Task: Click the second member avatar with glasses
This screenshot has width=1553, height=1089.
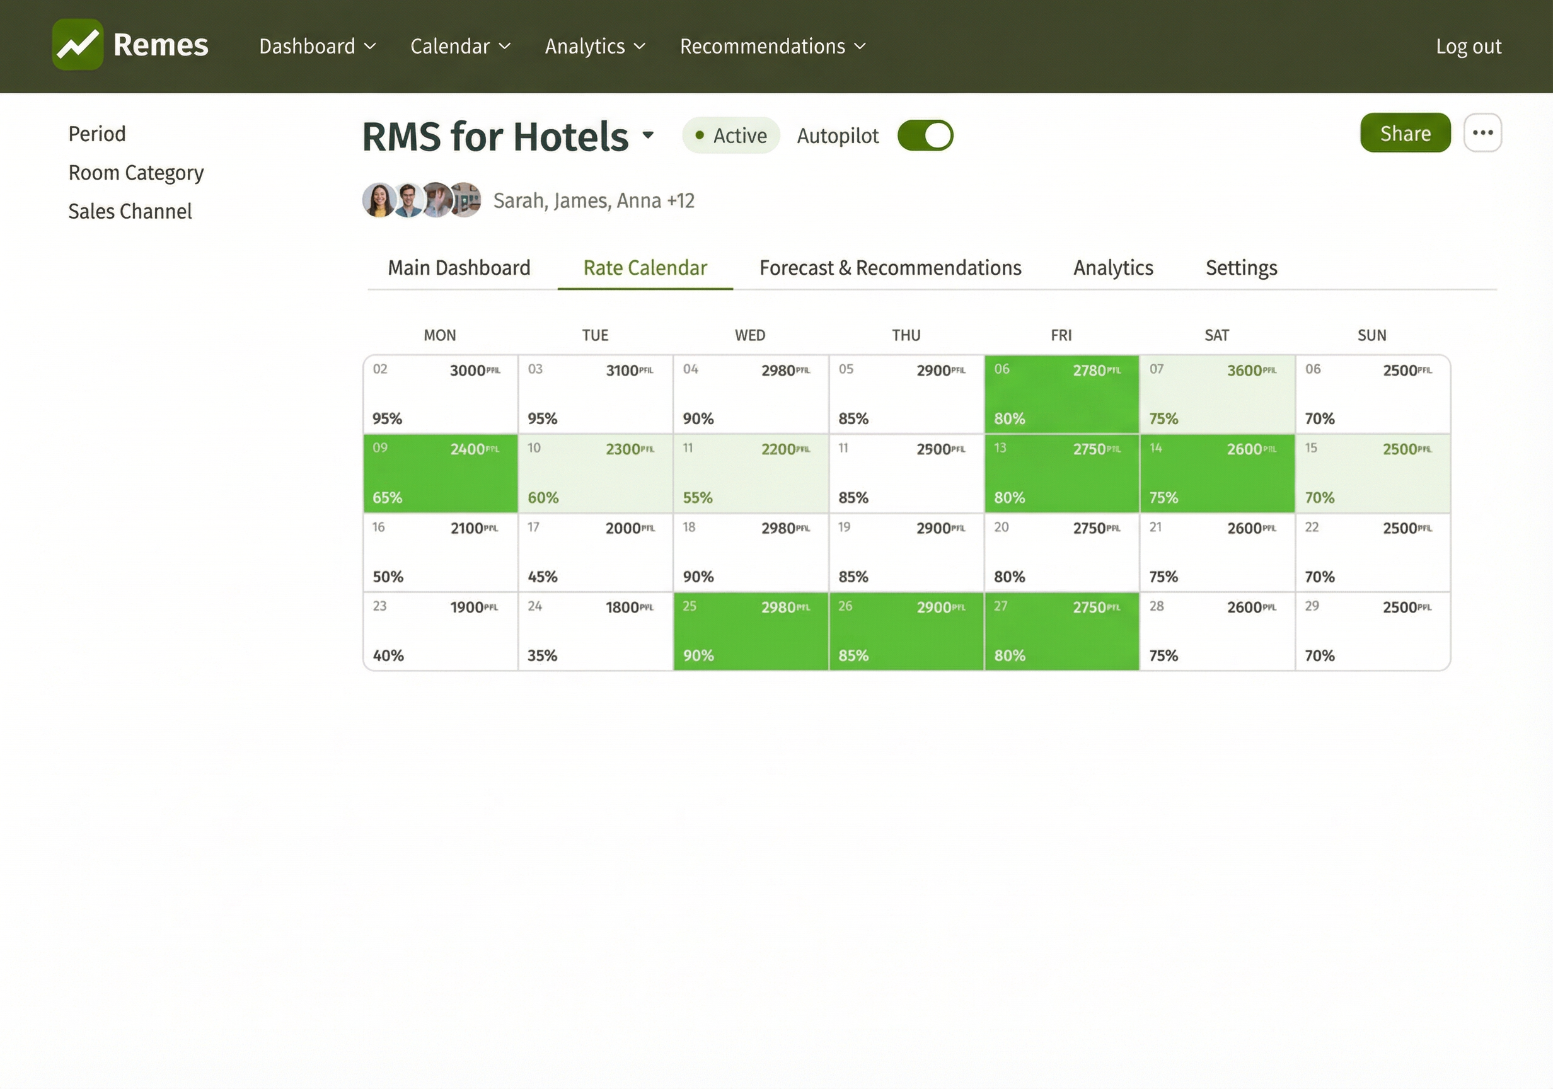Action: pyautogui.click(x=408, y=200)
